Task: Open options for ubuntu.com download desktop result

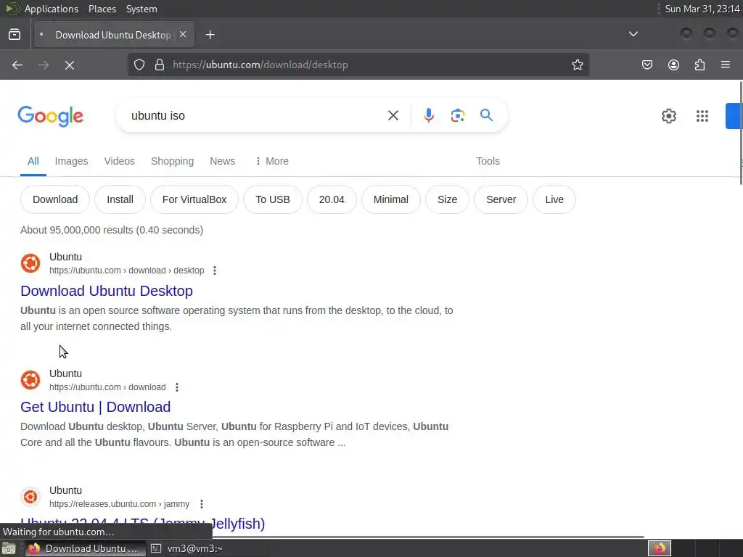Action: point(215,271)
